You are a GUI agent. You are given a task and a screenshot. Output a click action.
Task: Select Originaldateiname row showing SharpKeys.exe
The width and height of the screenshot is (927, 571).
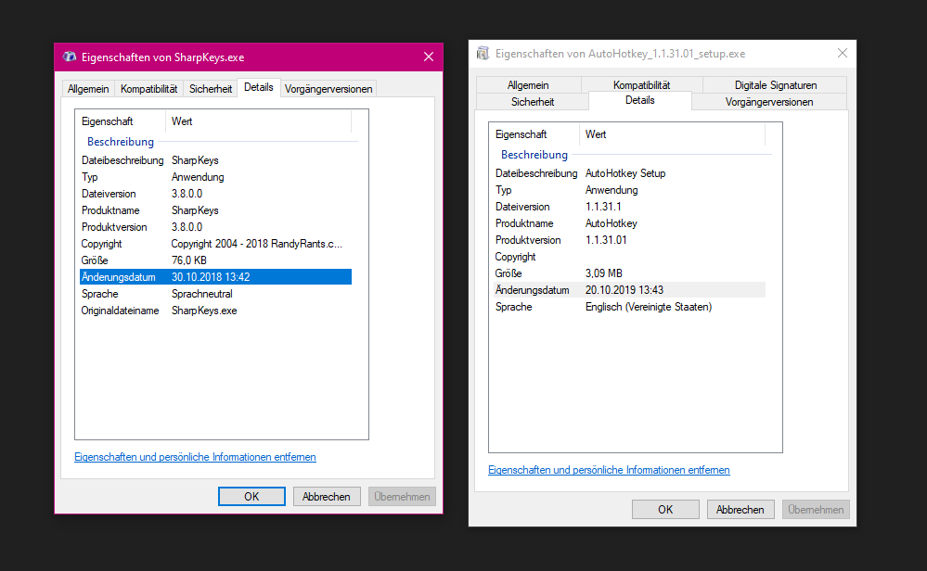pos(216,311)
